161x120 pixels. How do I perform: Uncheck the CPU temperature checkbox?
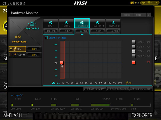pos(11,49)
